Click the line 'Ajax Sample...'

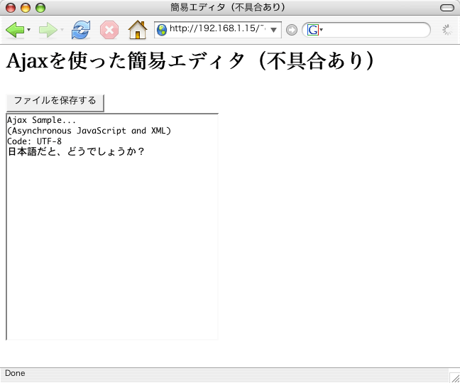click(41, 120)
